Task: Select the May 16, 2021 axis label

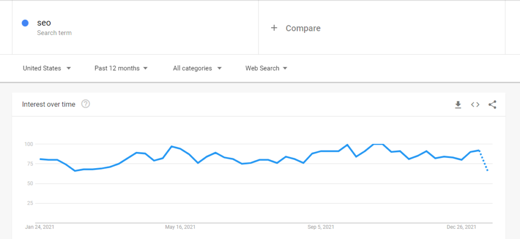Action: pyautogui.click(x=180, y=227)
